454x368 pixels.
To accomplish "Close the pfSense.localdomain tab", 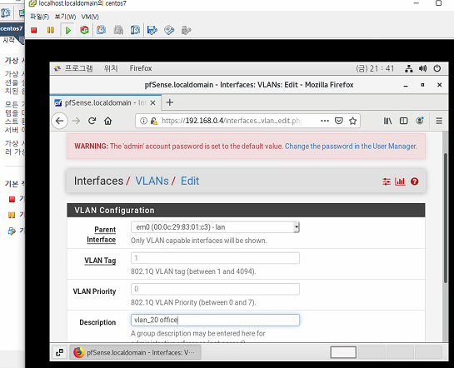I will click(153, 102).
